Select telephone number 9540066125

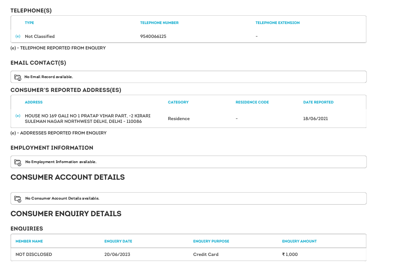pos(153,36)
